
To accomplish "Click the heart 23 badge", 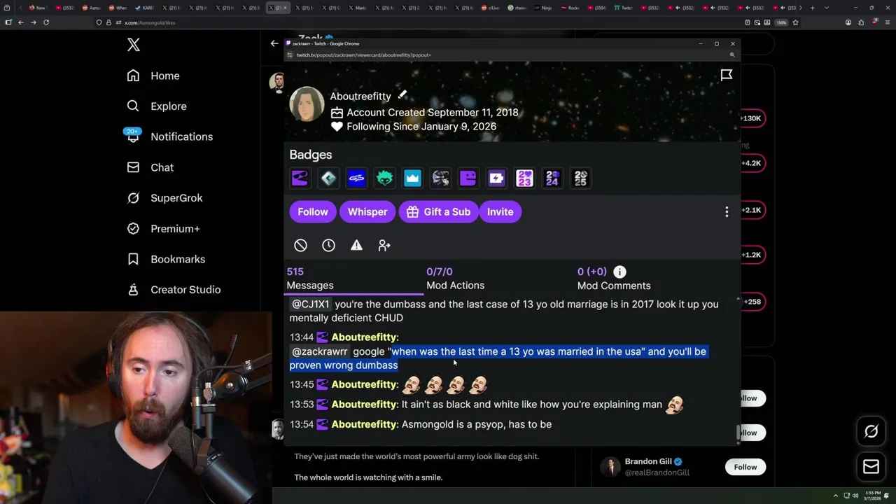I will [524, 178].
